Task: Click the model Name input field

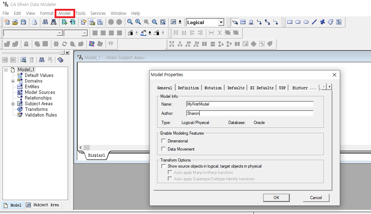Action: coord(250,104)
